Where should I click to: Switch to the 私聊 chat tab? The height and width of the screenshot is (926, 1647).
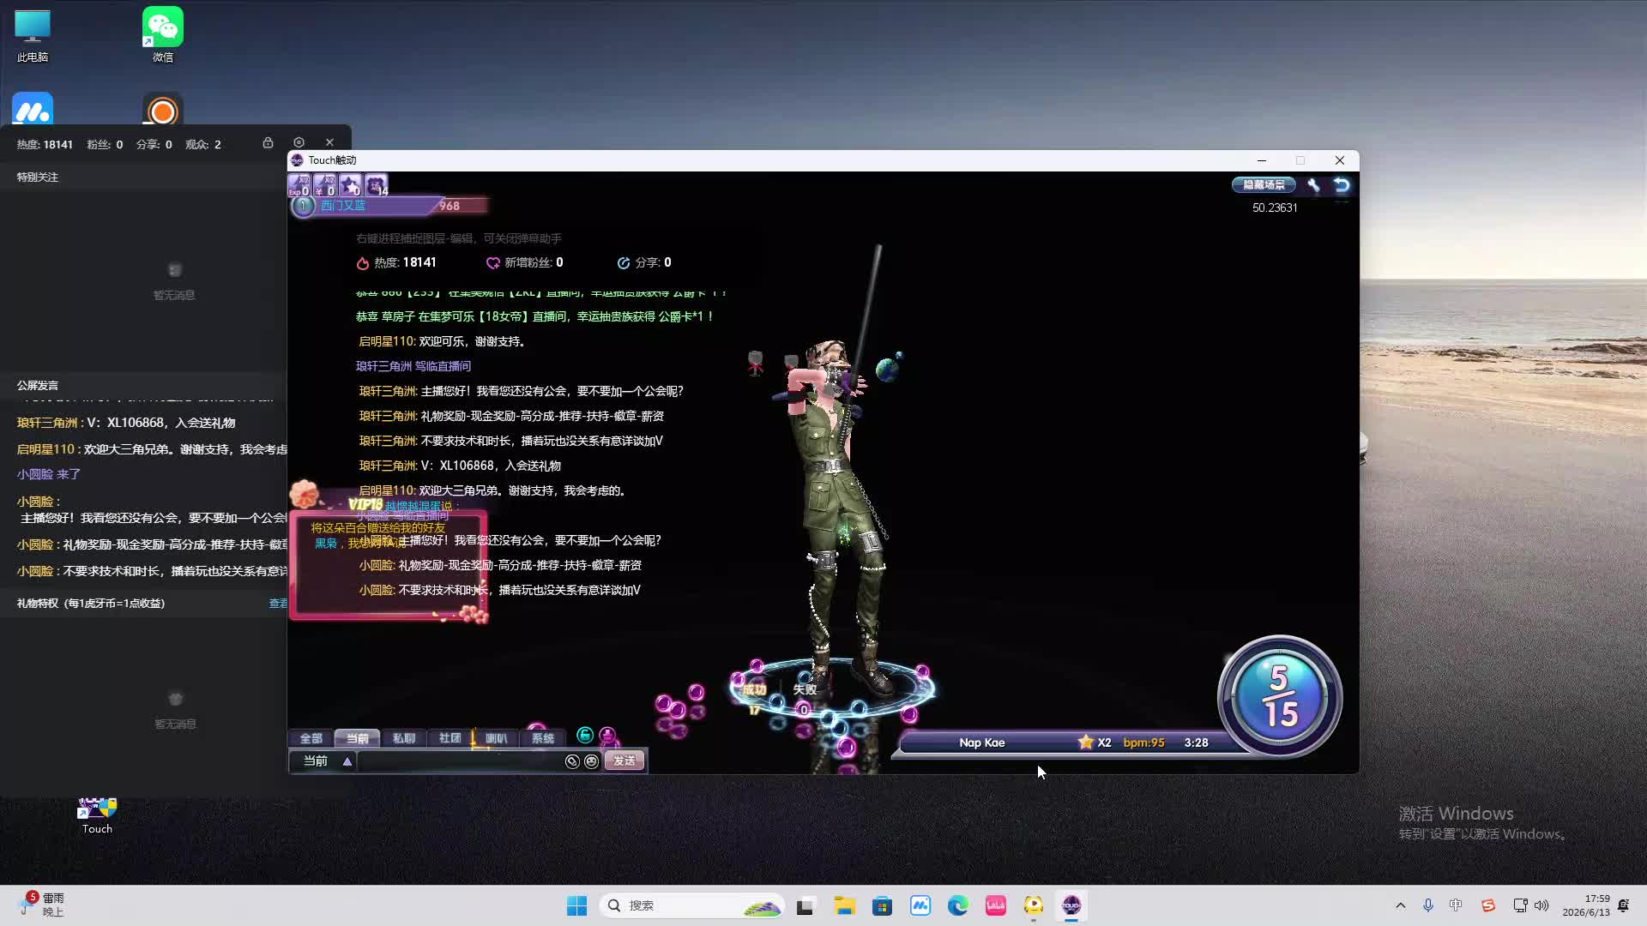(x=403, y=738)
